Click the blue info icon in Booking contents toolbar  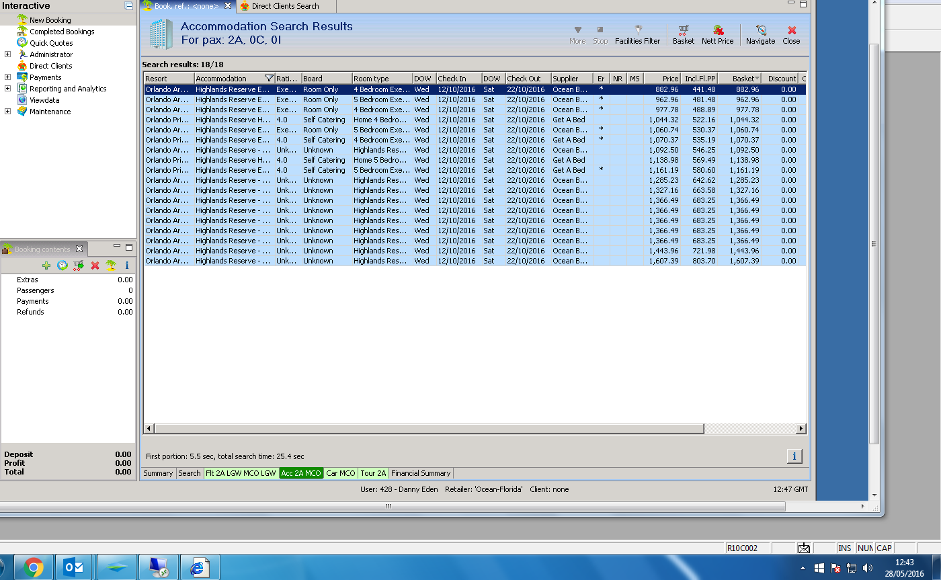coord(126,265)
